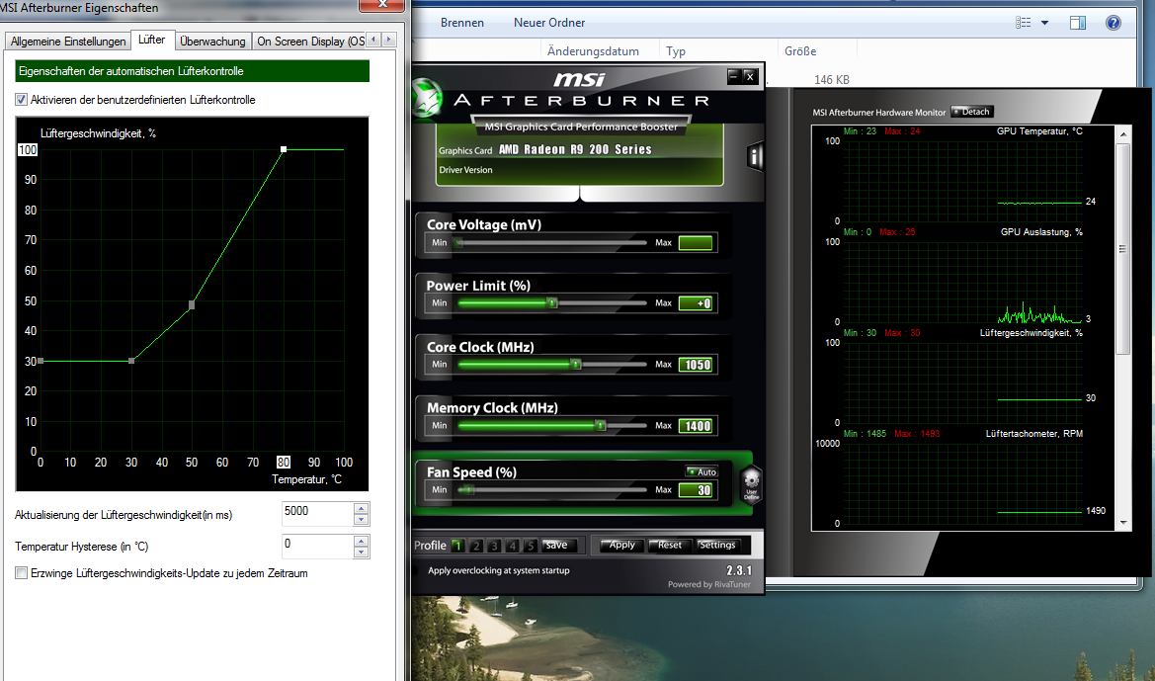
Task: Click the Core Clock value box 1050
Action: tap(696, 365)
